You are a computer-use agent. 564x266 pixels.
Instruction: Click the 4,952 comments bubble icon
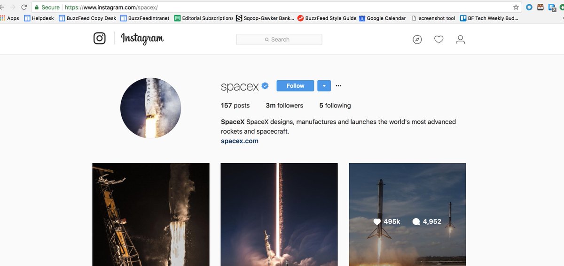coord(416,221)
